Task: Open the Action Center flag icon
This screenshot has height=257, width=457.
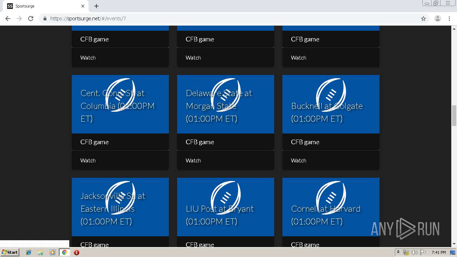Action: [x=423, y=252]
